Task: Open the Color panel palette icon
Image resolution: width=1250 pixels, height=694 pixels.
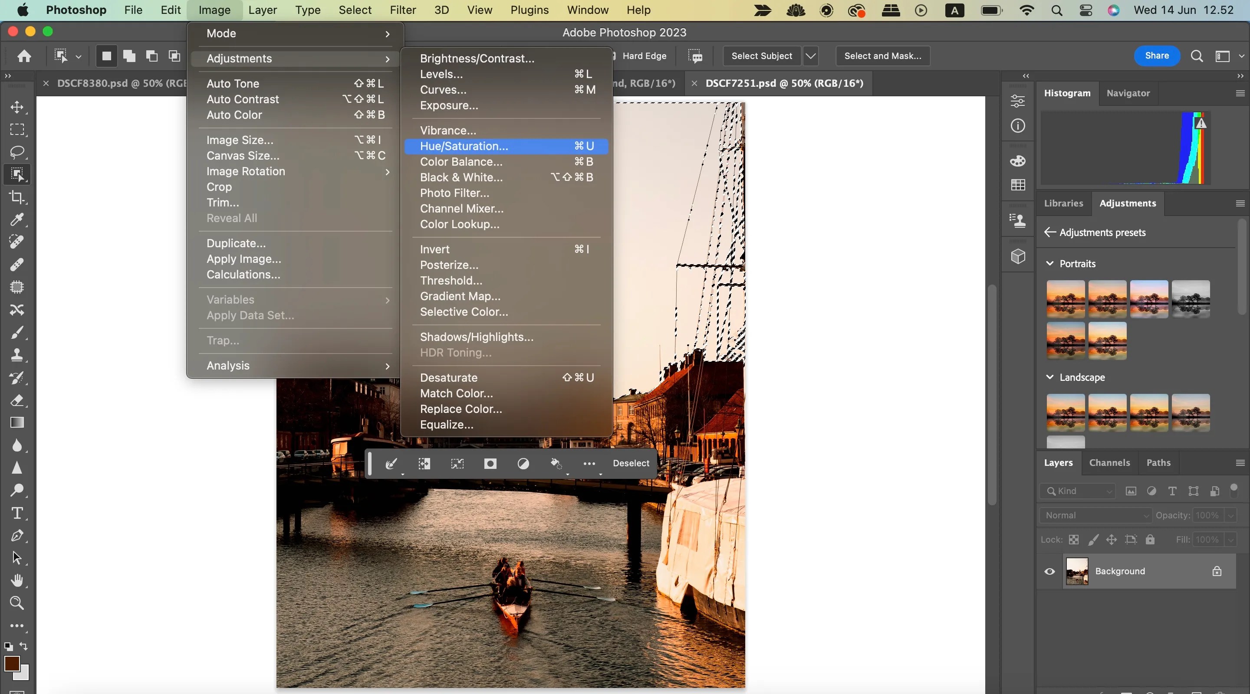Action: click(1017, 161)
